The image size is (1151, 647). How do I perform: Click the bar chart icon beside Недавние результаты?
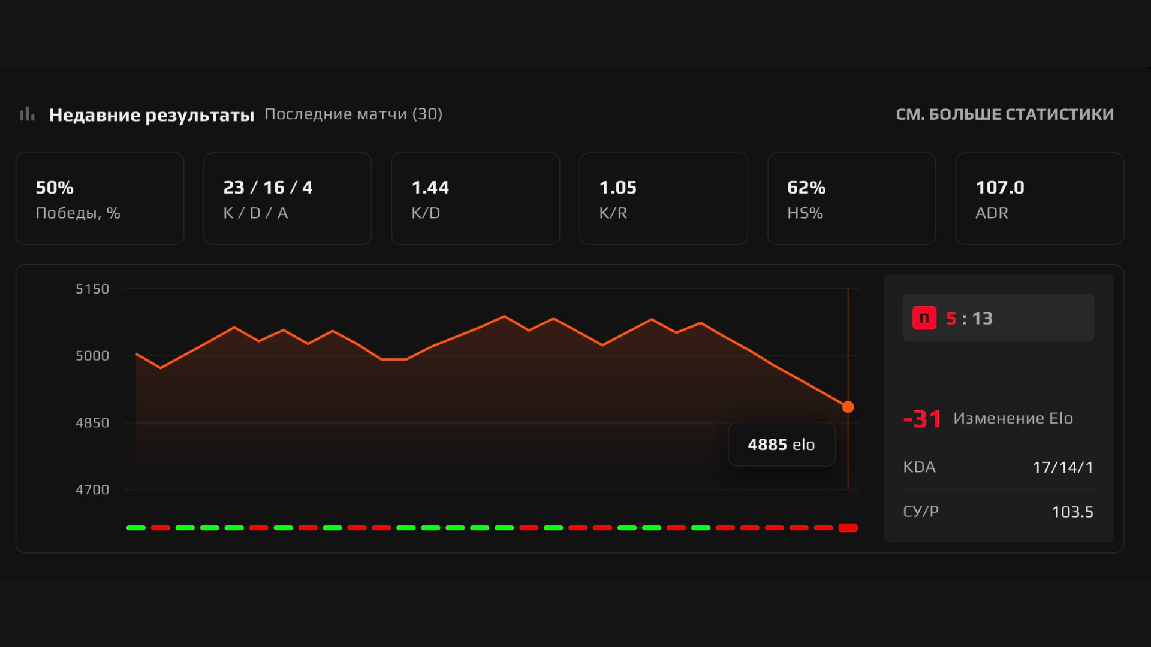pos(27,114)
